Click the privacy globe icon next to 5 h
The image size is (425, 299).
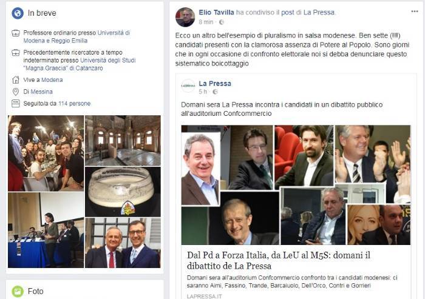215,92
